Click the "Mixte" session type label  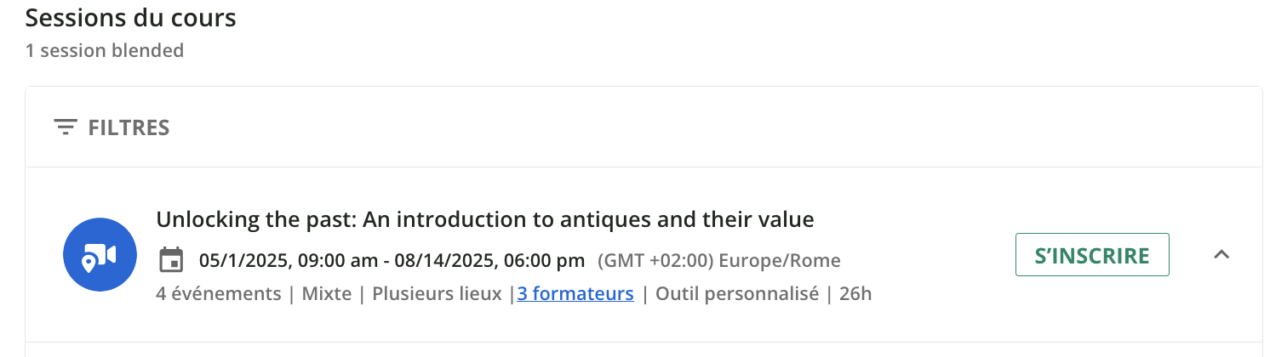point(328,294)
